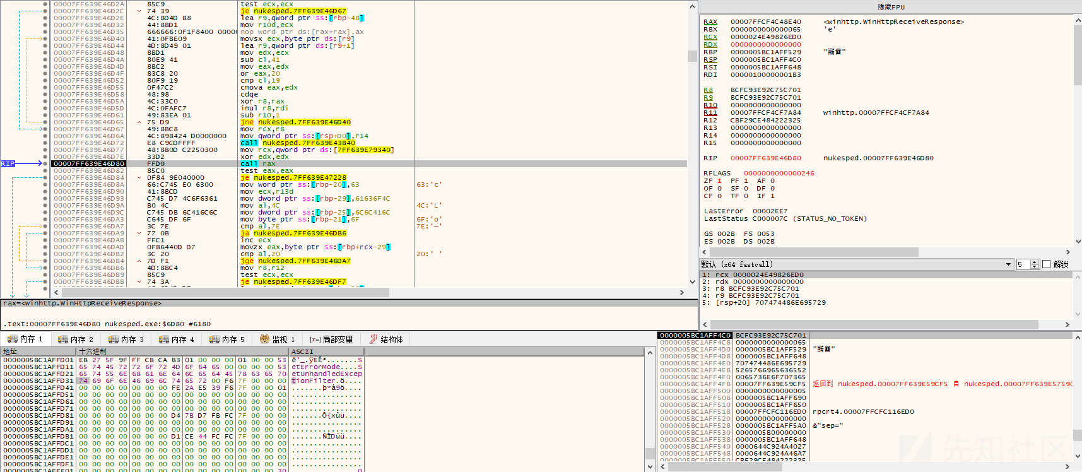This screenshot has height=472, width=1082.
Task: Switch to the 内存 2 dump tab
Action: tap(76, 339)
